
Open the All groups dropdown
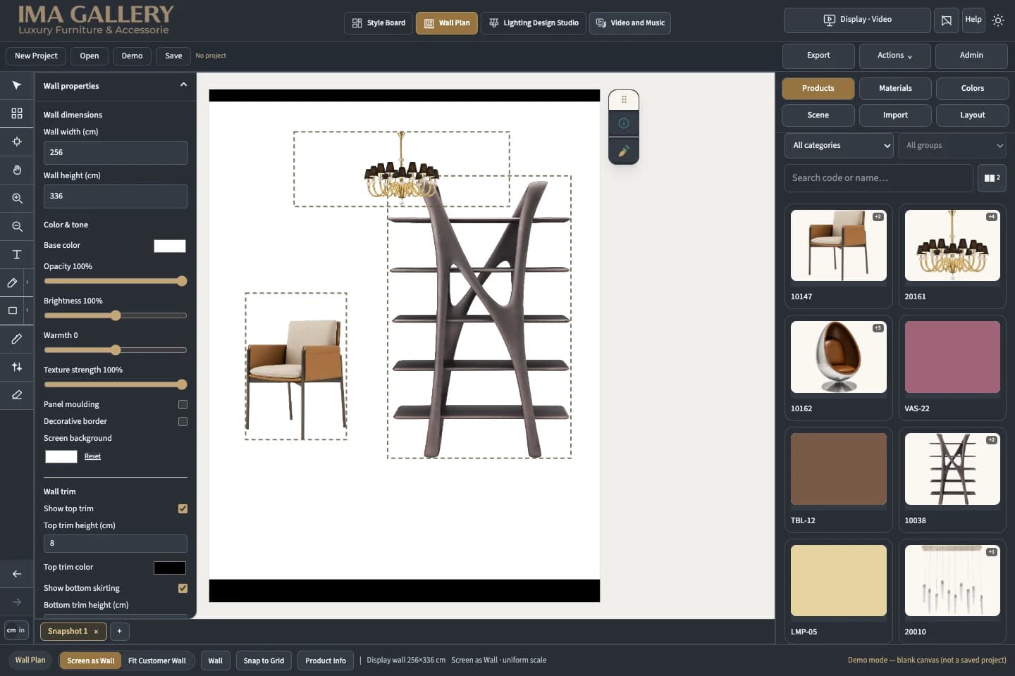click(x=954, y=146)
